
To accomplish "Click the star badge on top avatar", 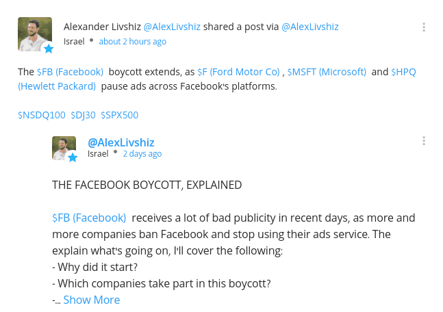I will 49,49.
